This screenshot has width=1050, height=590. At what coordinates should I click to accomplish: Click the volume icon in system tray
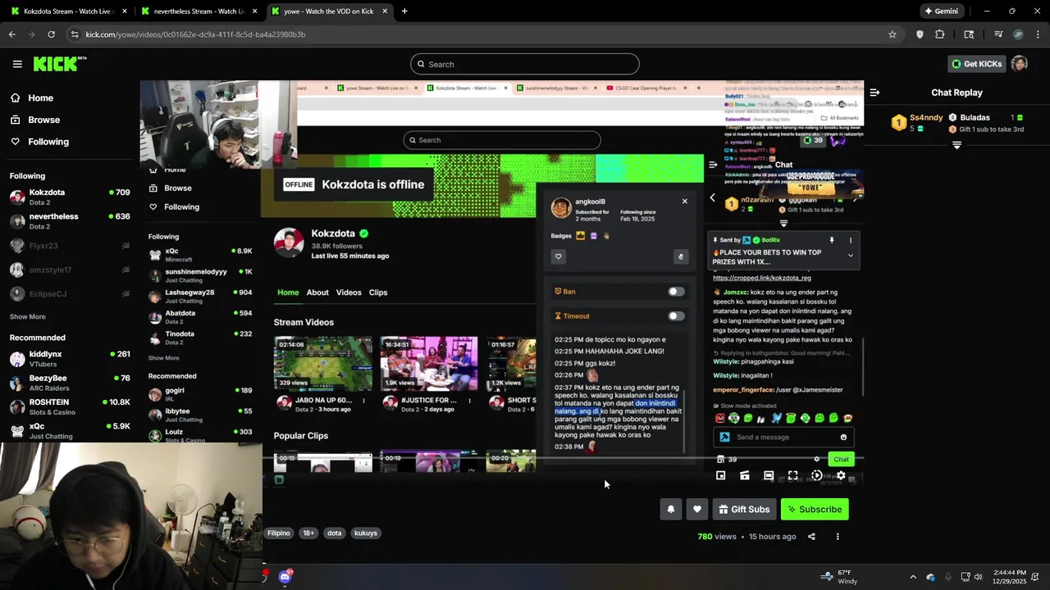[978, 577]
